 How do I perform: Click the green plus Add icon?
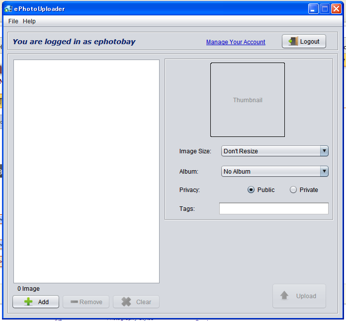(x=29, y=302)
